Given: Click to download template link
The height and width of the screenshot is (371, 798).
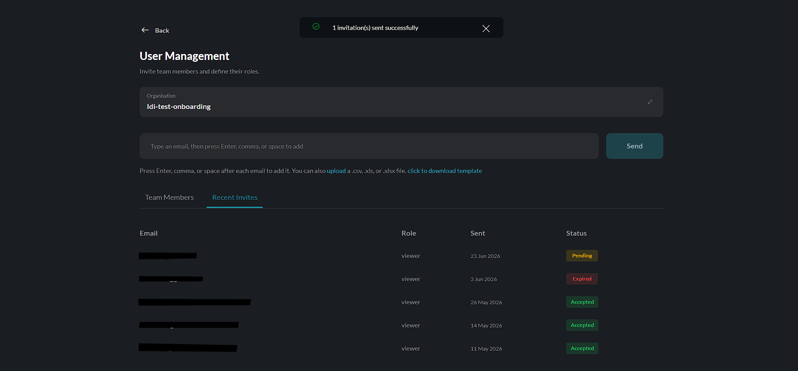Looking at the screenshot, I should coord(445,171).
